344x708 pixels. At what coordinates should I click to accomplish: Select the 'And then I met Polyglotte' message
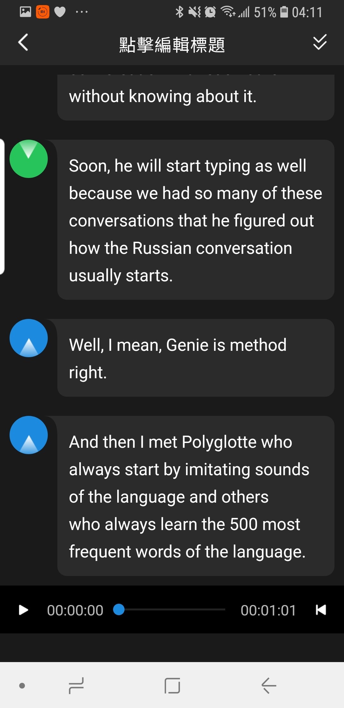point(196,496)
